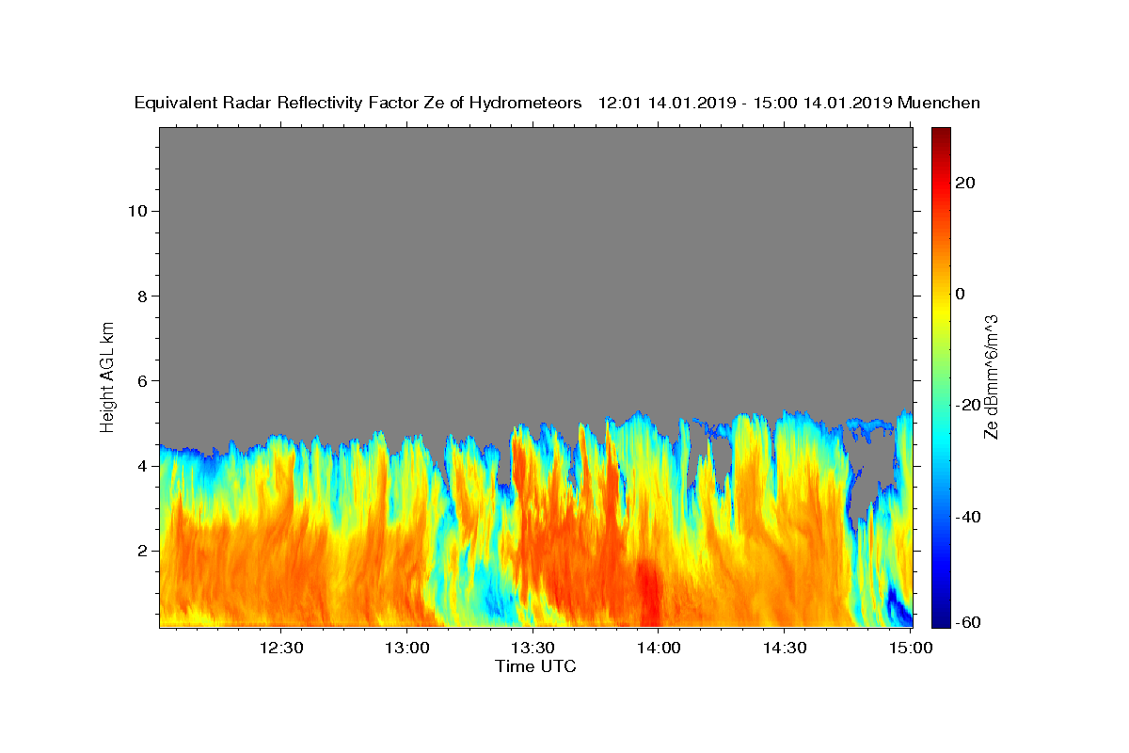Screen dimensions: 1129x753
Task: Click the intense red reflectivity core near 14:00
Action: pos(648,591)
